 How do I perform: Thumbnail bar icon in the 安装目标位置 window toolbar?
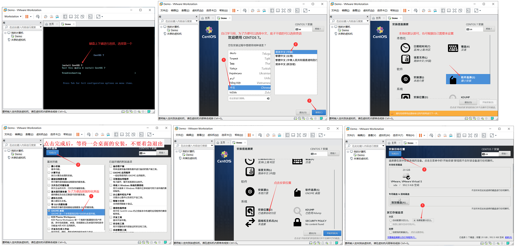tap(465, 135)
